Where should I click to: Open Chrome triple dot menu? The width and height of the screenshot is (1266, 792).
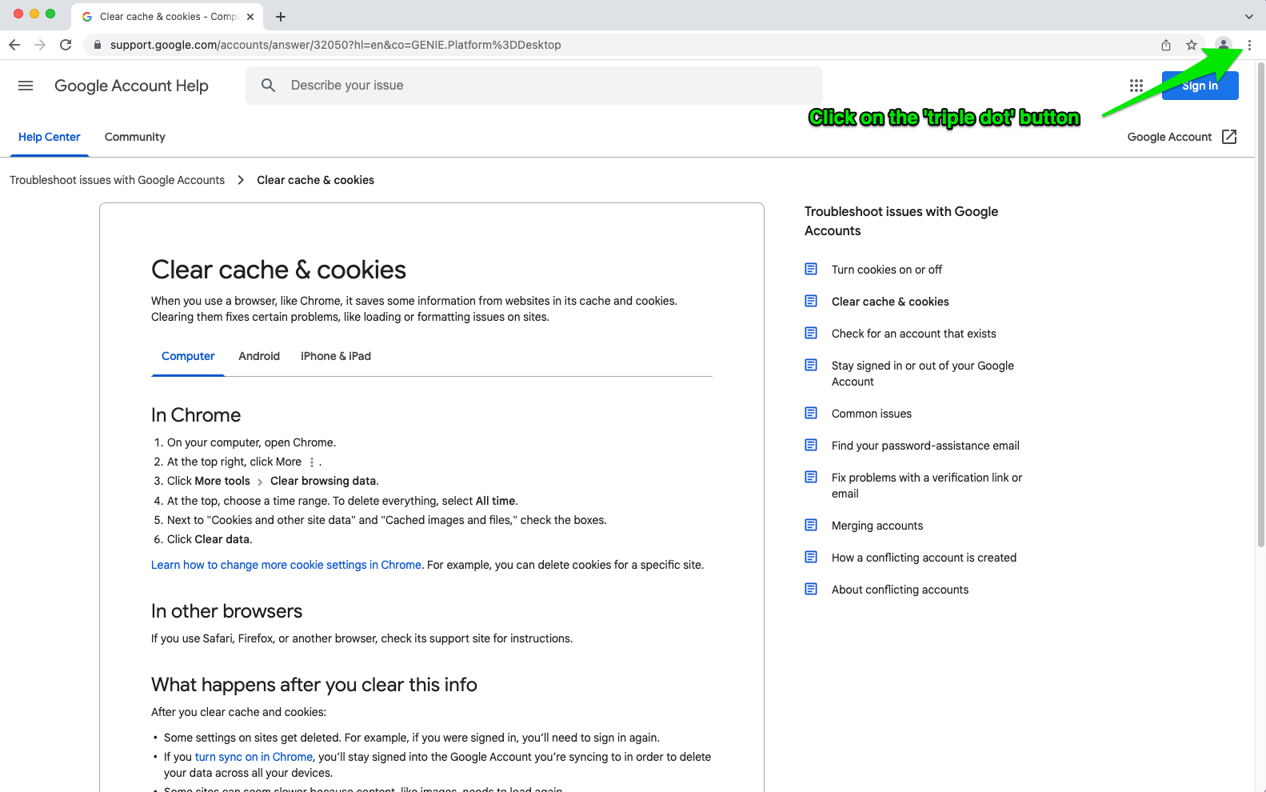1249,45
